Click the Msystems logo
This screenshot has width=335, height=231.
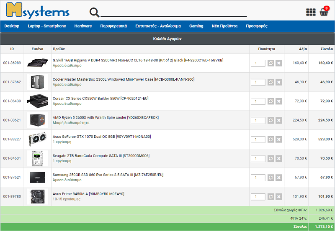coord(38,10)
